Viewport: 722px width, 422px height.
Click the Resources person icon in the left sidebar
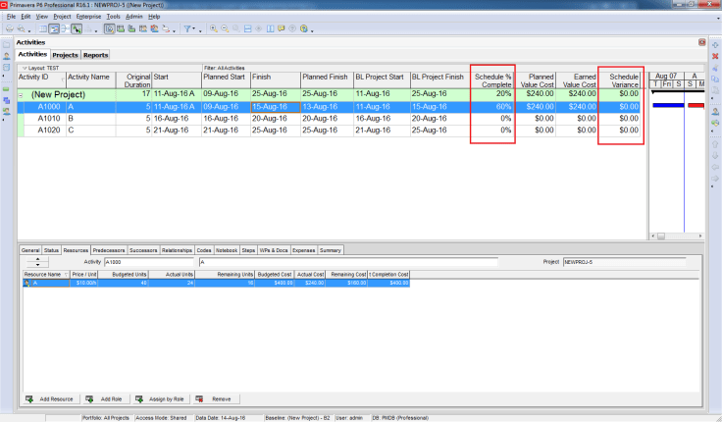7,56
